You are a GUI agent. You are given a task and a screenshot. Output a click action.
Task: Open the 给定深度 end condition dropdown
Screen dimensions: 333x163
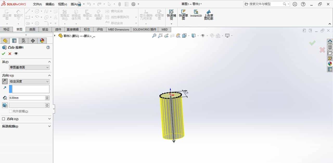[x=29, y=81]
